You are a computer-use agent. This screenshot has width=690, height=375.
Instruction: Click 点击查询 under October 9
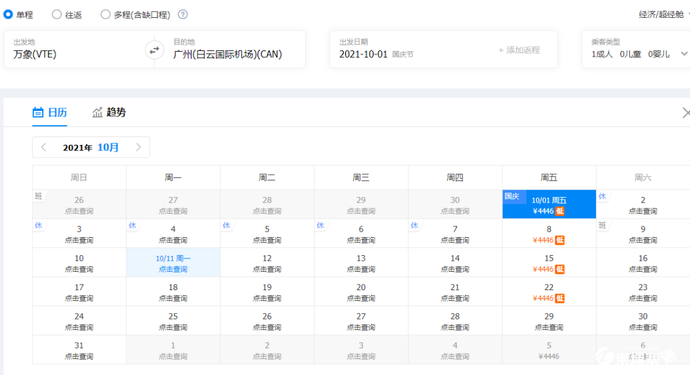coord(643,240)
